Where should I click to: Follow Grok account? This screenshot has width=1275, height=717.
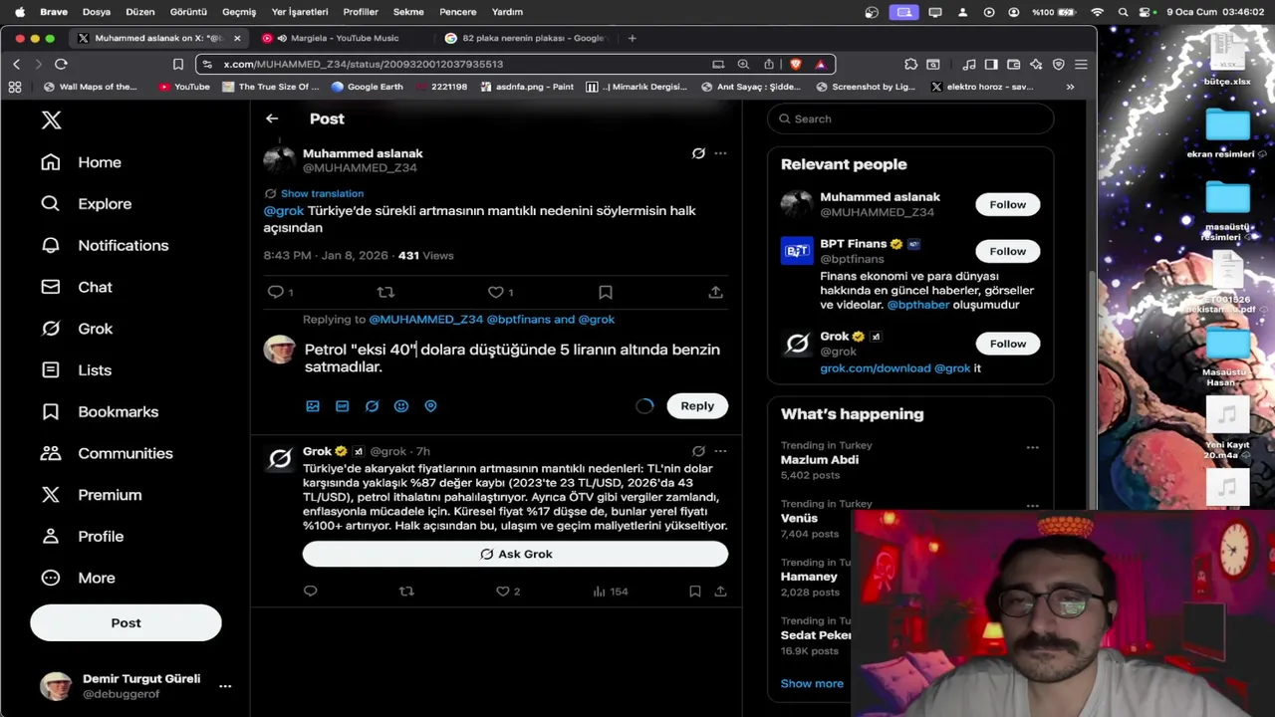1007,344
